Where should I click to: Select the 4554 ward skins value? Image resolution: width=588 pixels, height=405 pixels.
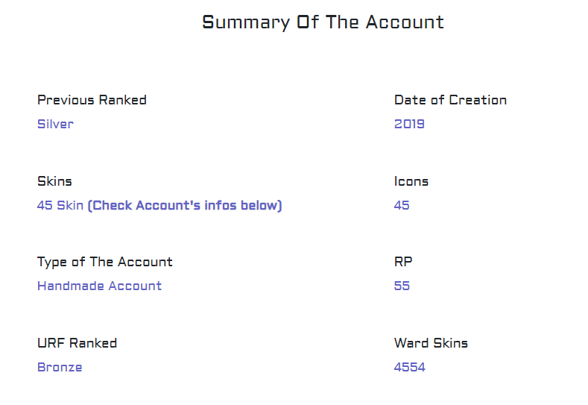point(410,367)
